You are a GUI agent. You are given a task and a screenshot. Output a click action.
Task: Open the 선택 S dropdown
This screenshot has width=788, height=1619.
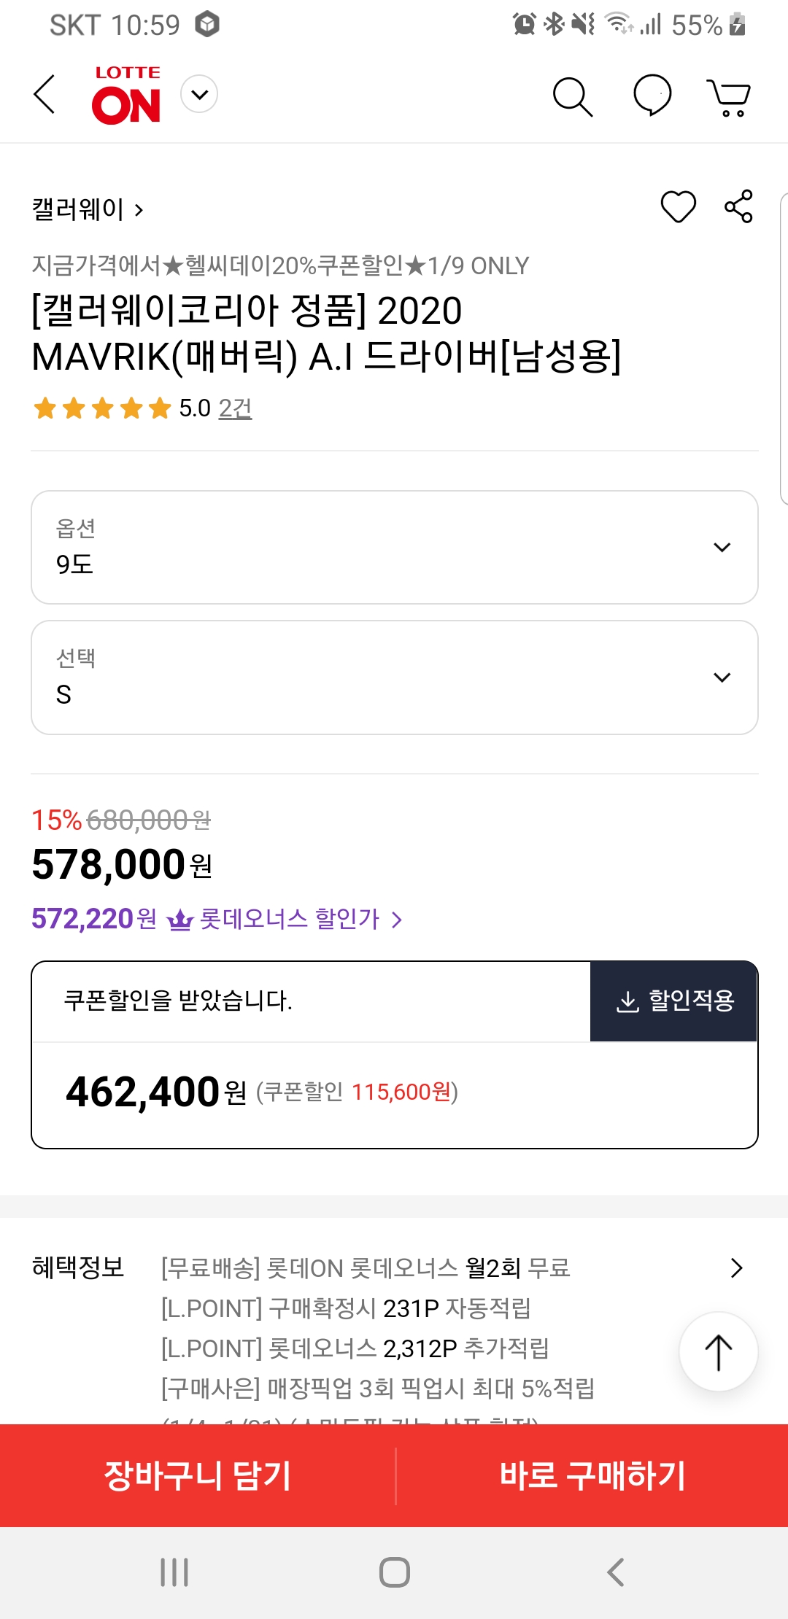click(x=394, y=678)
